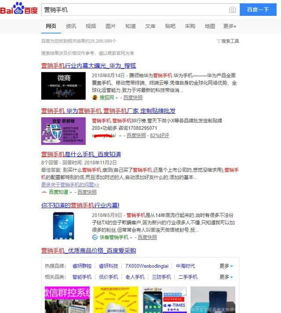Click the blue smartphone thumbnail image

[x=64, y=226]
